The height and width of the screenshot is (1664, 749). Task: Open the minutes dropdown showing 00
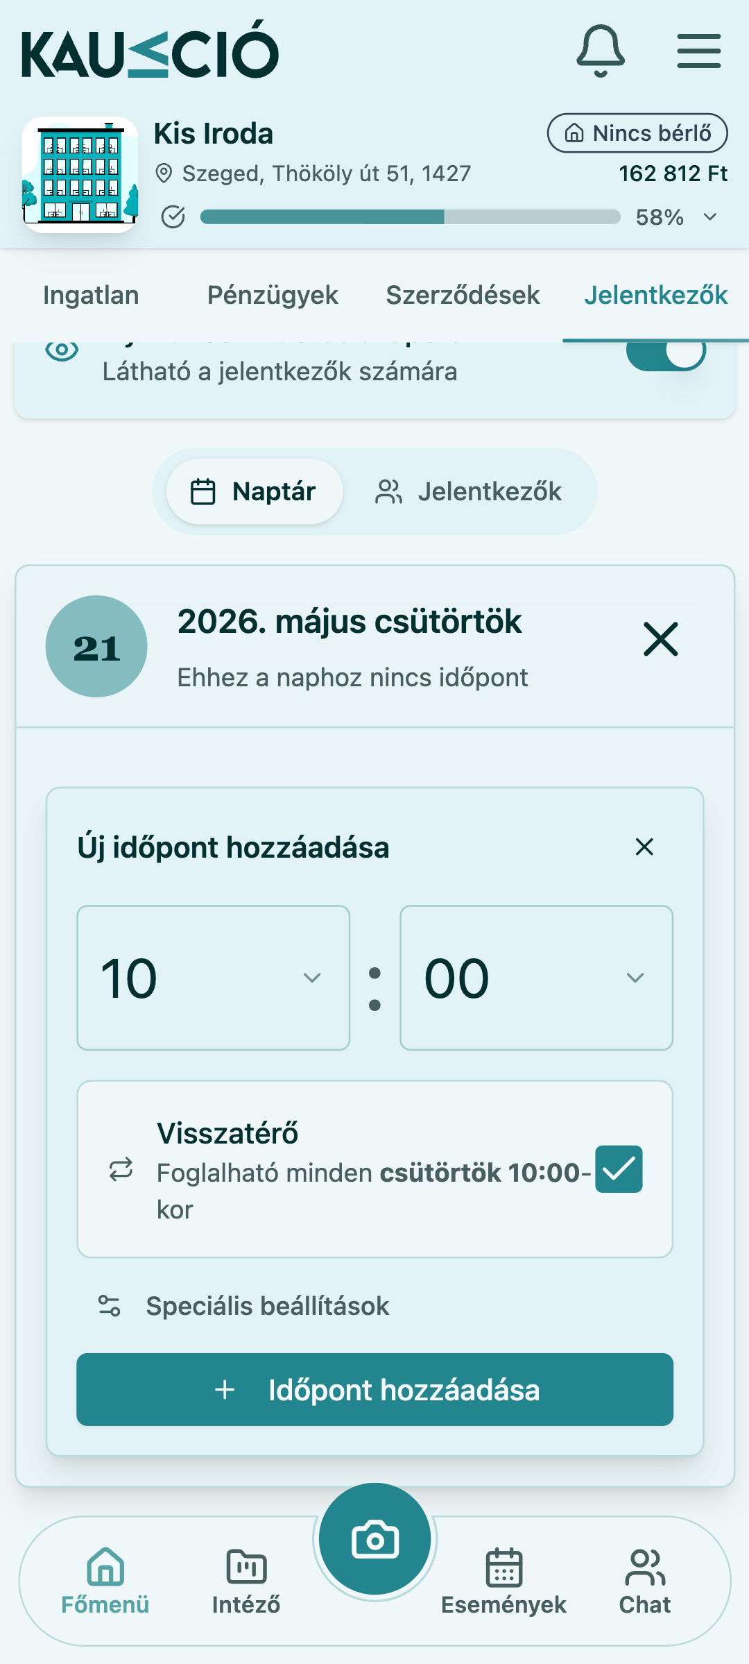click(536, 978)
